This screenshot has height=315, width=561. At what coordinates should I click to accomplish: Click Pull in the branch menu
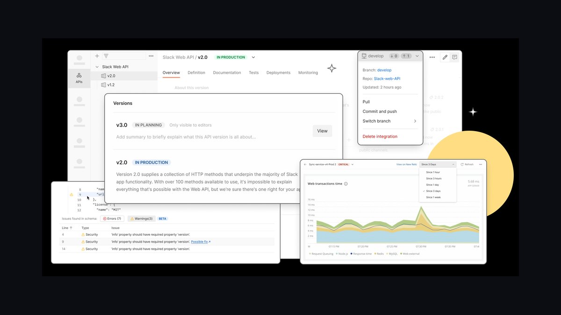coord(366,102)
